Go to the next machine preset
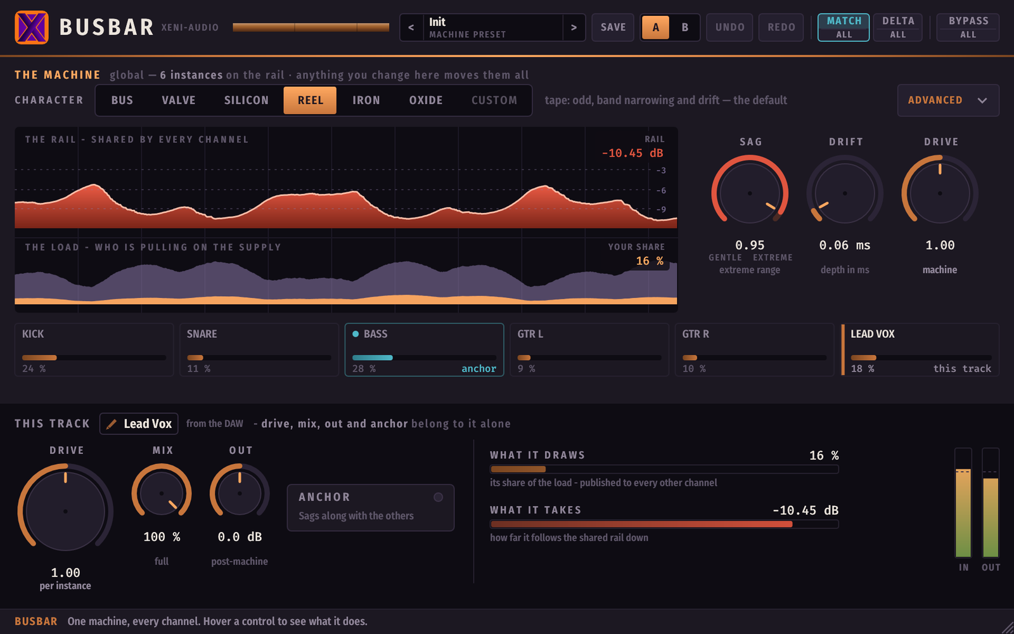The width and height of the screenshot is (1014, 634). (574, 27)
